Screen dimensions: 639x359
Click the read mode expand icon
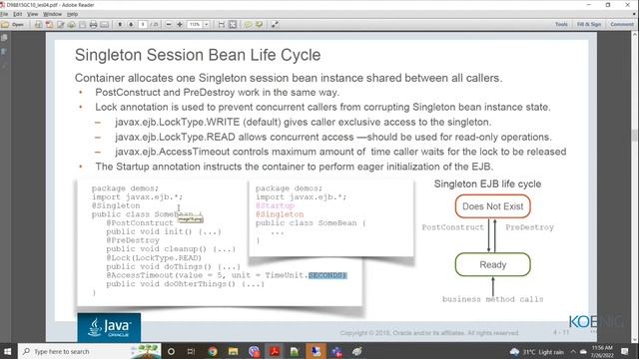[275, 25]
